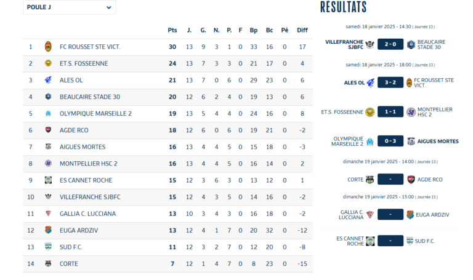Image resolution: width=473 pixels, height=280 pixels.
Task: Click the Olympique Marseille 2 logo in standings
Action: [x=48, y=114]
